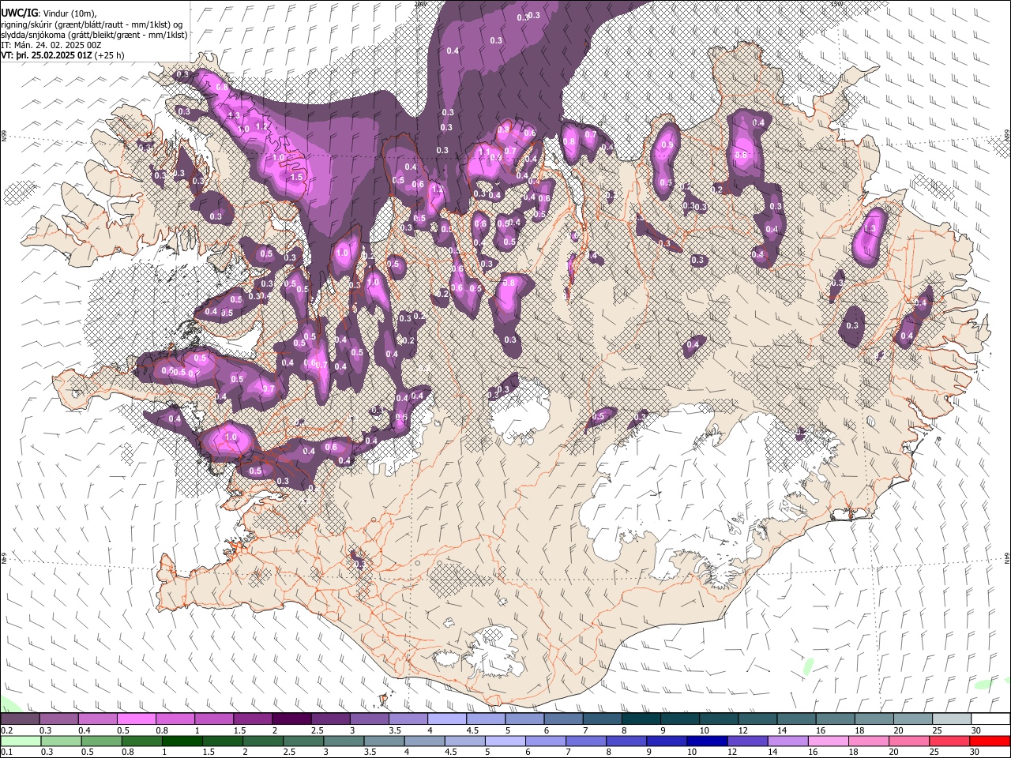Click light green rain swatch between 0.1 and 0.3
This screenshot has width=1011, height=758.
(x=21, y=741)
